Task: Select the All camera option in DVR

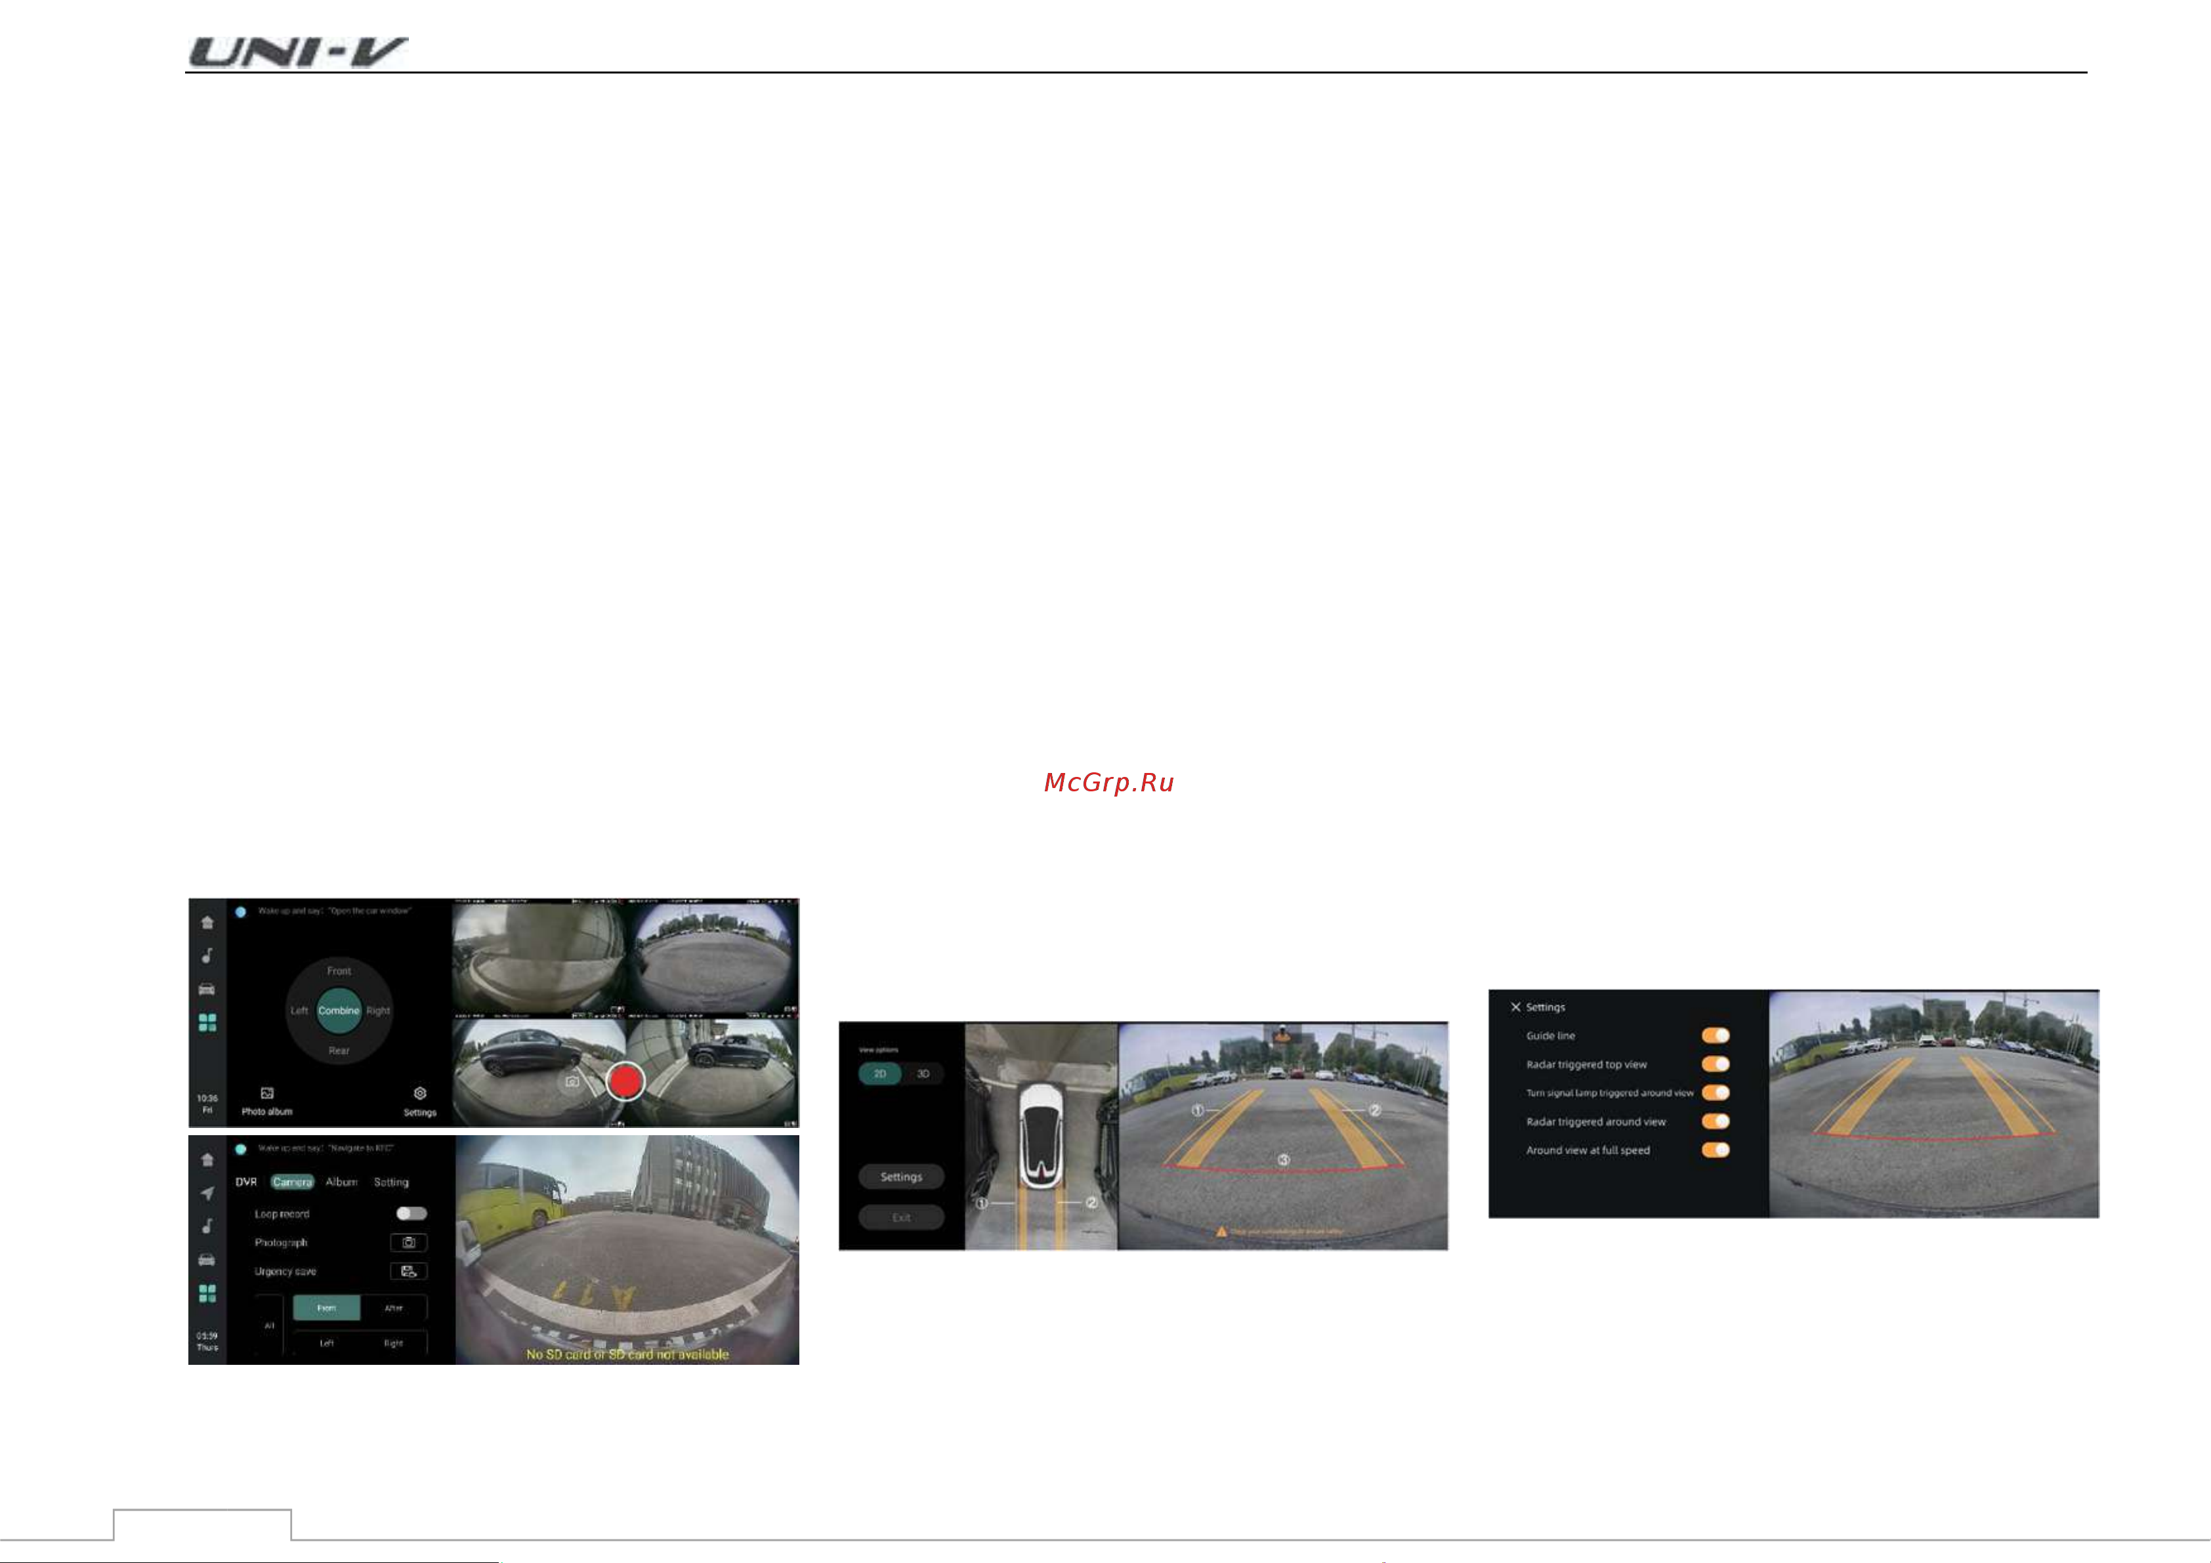Action: (270, 1326)
